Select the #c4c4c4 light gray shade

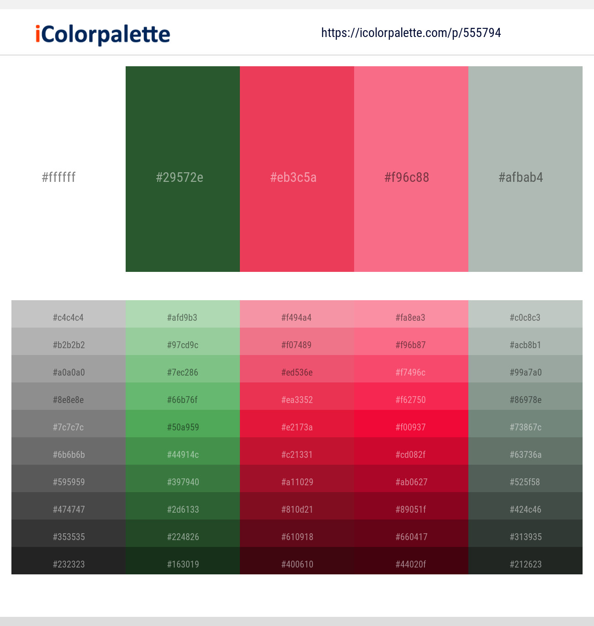69,314
